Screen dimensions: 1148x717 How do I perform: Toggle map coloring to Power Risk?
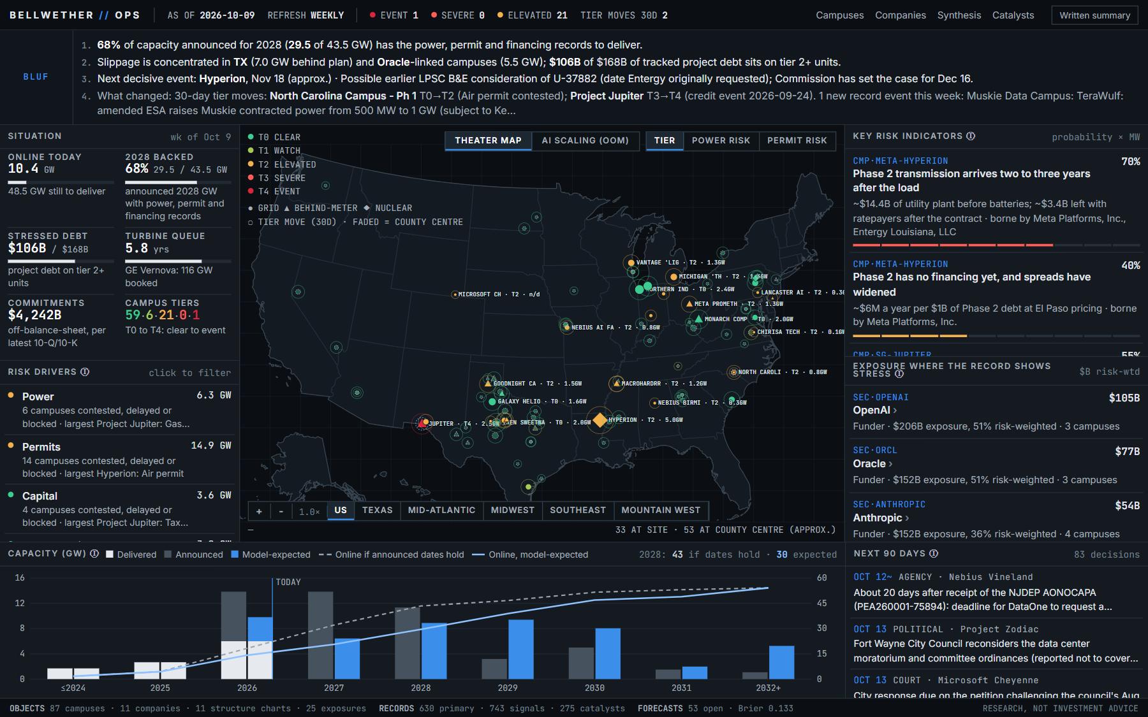pyautogui.click(x=721, y=140)
